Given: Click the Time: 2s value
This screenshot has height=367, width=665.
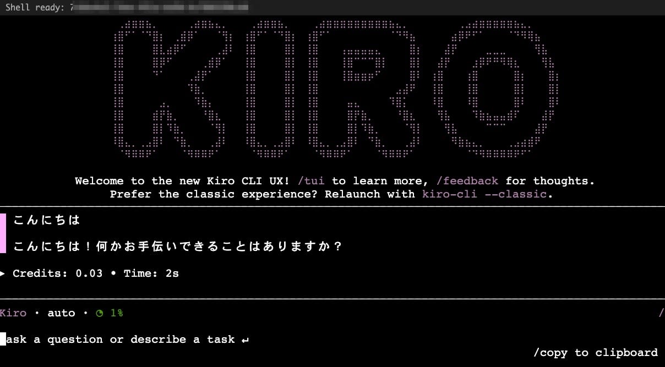Looking at the screenshot, I should coord(151,273).
